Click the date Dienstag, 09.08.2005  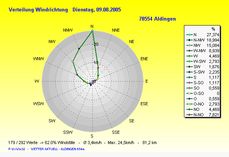coord(97,10)
